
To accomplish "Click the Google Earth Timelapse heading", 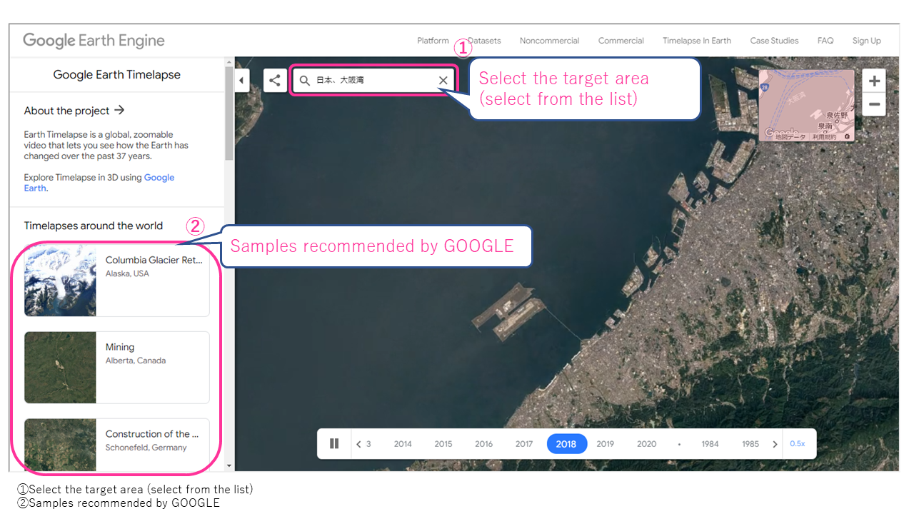I will 117,75.
